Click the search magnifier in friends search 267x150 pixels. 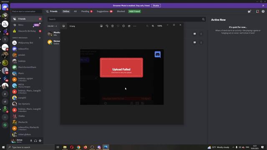pos(203,19)
